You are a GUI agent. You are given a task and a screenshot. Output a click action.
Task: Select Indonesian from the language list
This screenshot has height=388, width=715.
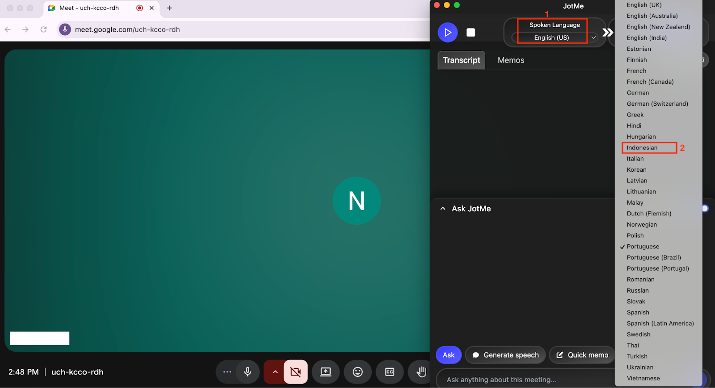[642, 148]
